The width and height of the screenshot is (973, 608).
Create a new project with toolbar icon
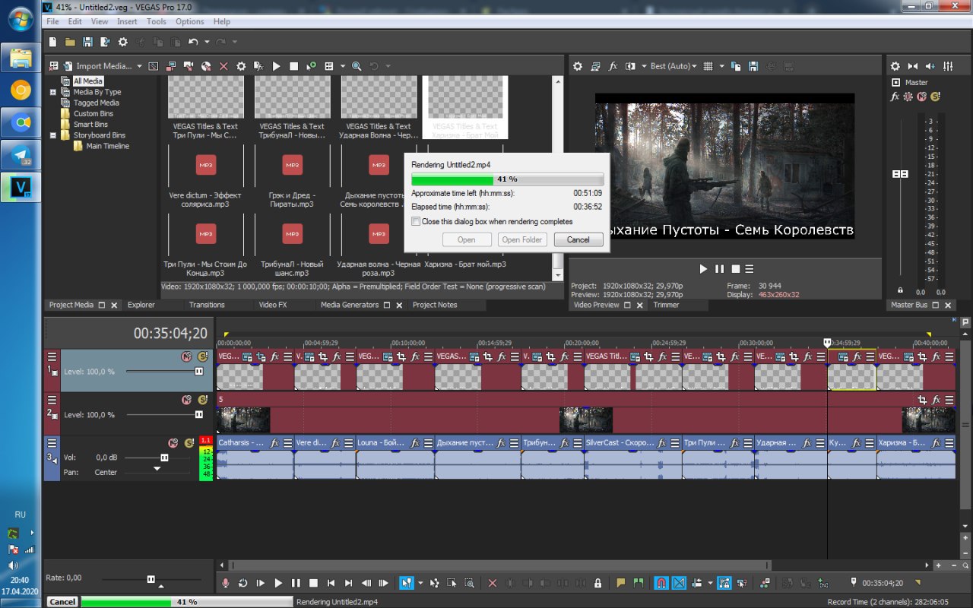coord(52,42)
